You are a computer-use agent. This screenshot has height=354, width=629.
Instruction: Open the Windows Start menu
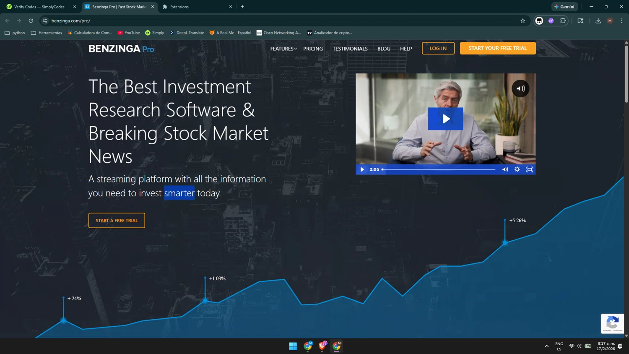point(293,346)
